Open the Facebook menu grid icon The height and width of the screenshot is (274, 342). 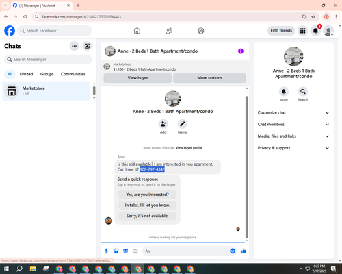(302, 31)
